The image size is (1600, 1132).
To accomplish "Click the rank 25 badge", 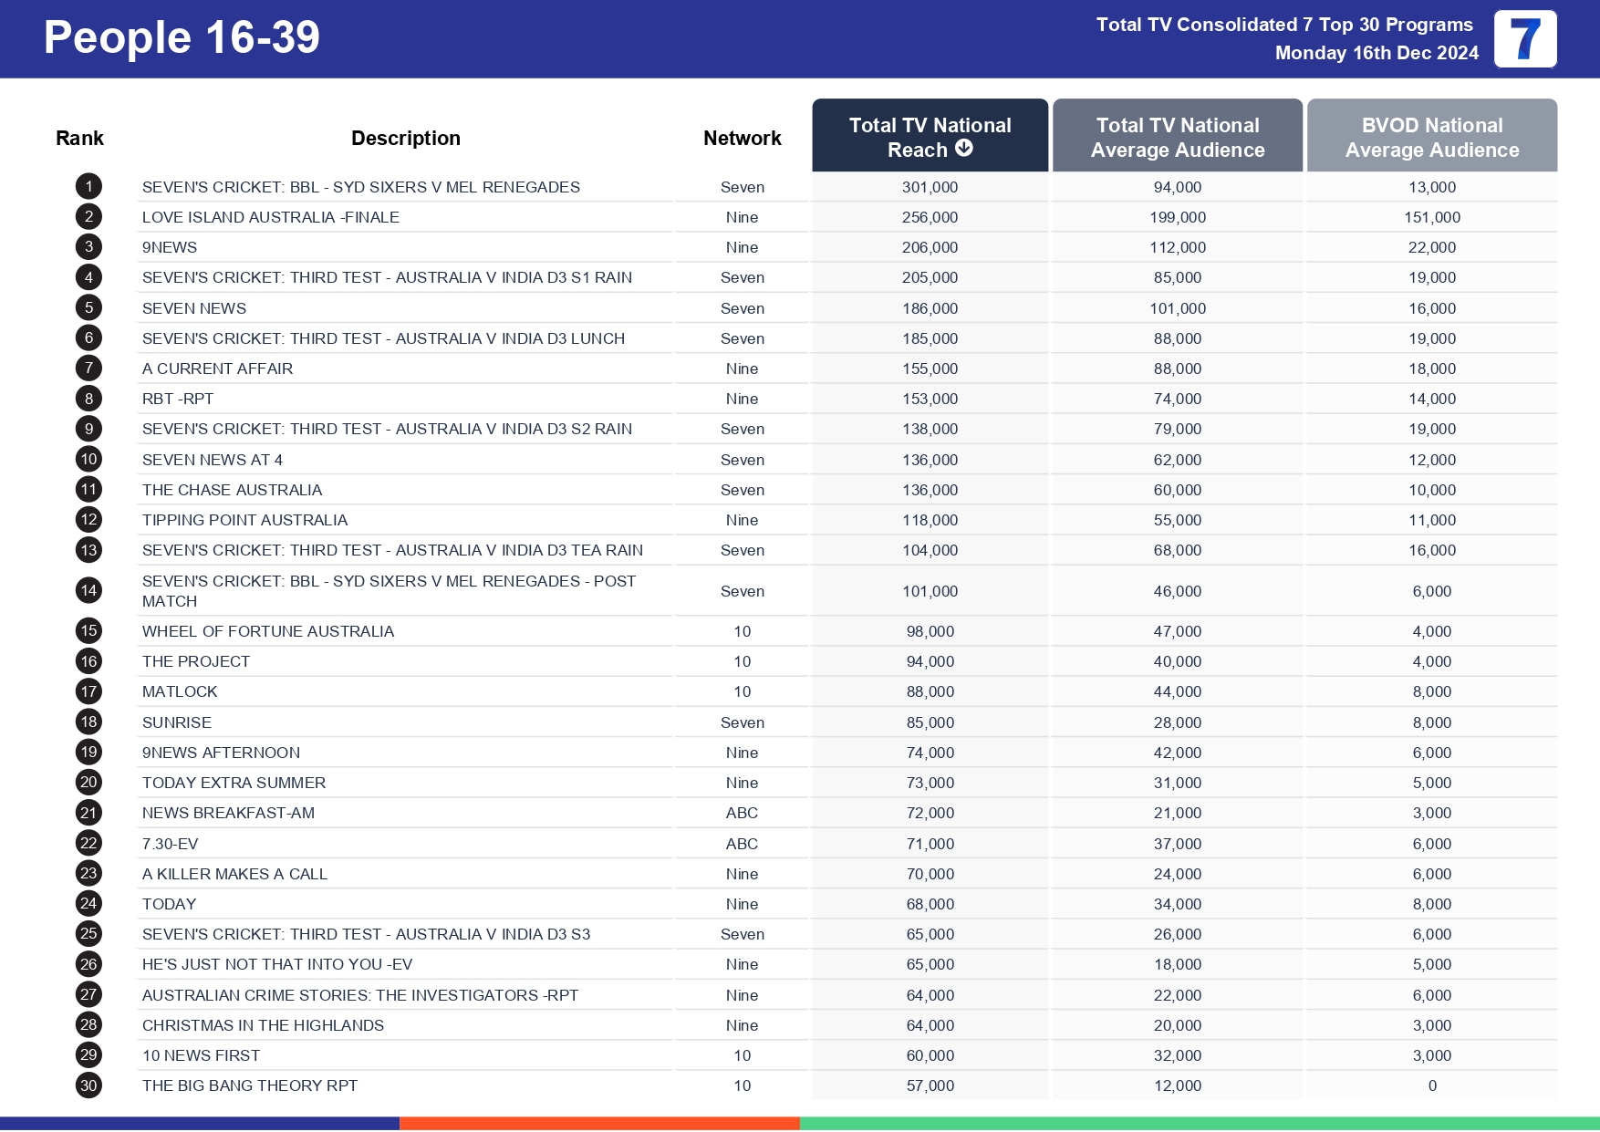I will coord(88,934).
